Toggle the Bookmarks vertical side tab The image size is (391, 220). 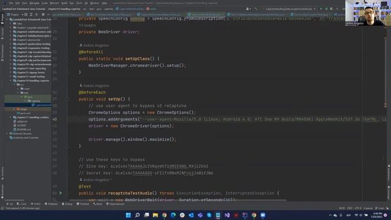[2, 191]
